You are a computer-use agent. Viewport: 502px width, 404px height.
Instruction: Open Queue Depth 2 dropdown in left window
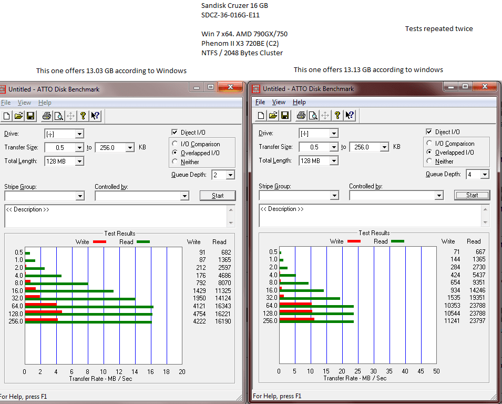point(230,175)
